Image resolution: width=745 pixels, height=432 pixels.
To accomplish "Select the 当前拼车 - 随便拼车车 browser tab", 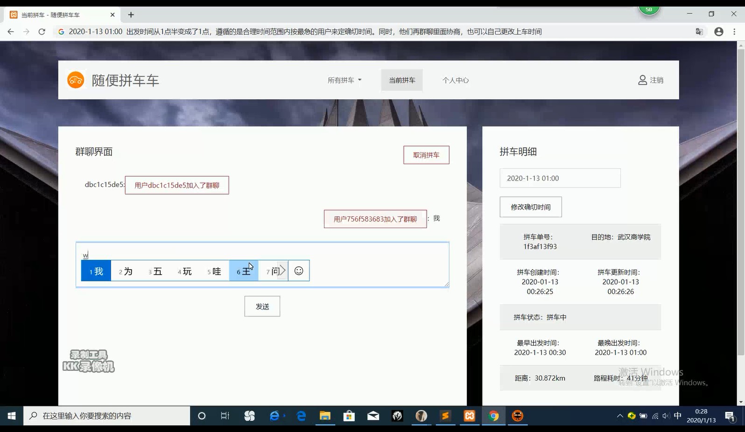I will click(62, 15).
